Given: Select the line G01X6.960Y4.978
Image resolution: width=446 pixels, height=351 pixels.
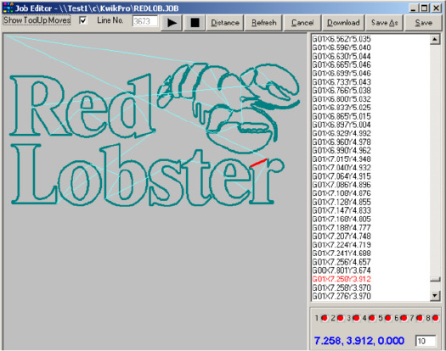Looking at the screenshot, I should pyautogui.click(x=342, y=142).
